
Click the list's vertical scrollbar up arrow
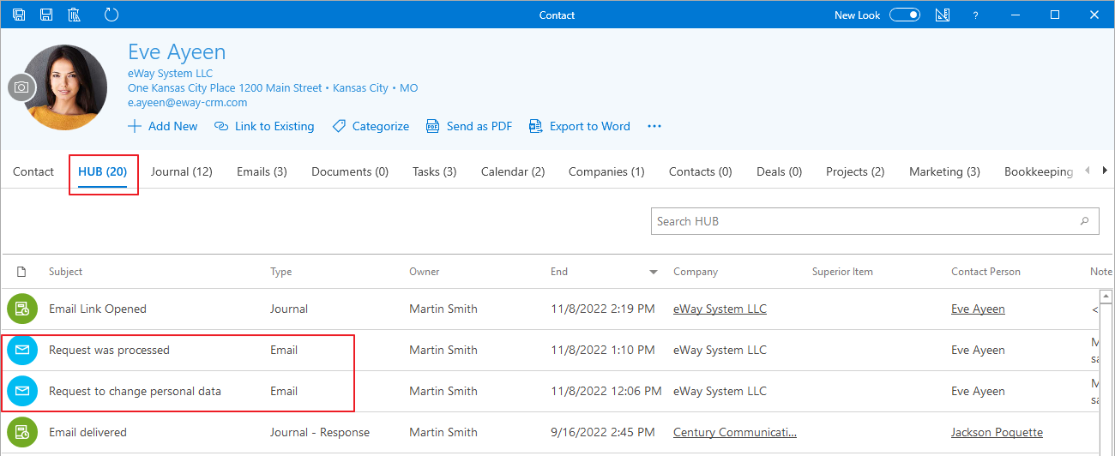pyautogui.click(x=1106, y=297)
